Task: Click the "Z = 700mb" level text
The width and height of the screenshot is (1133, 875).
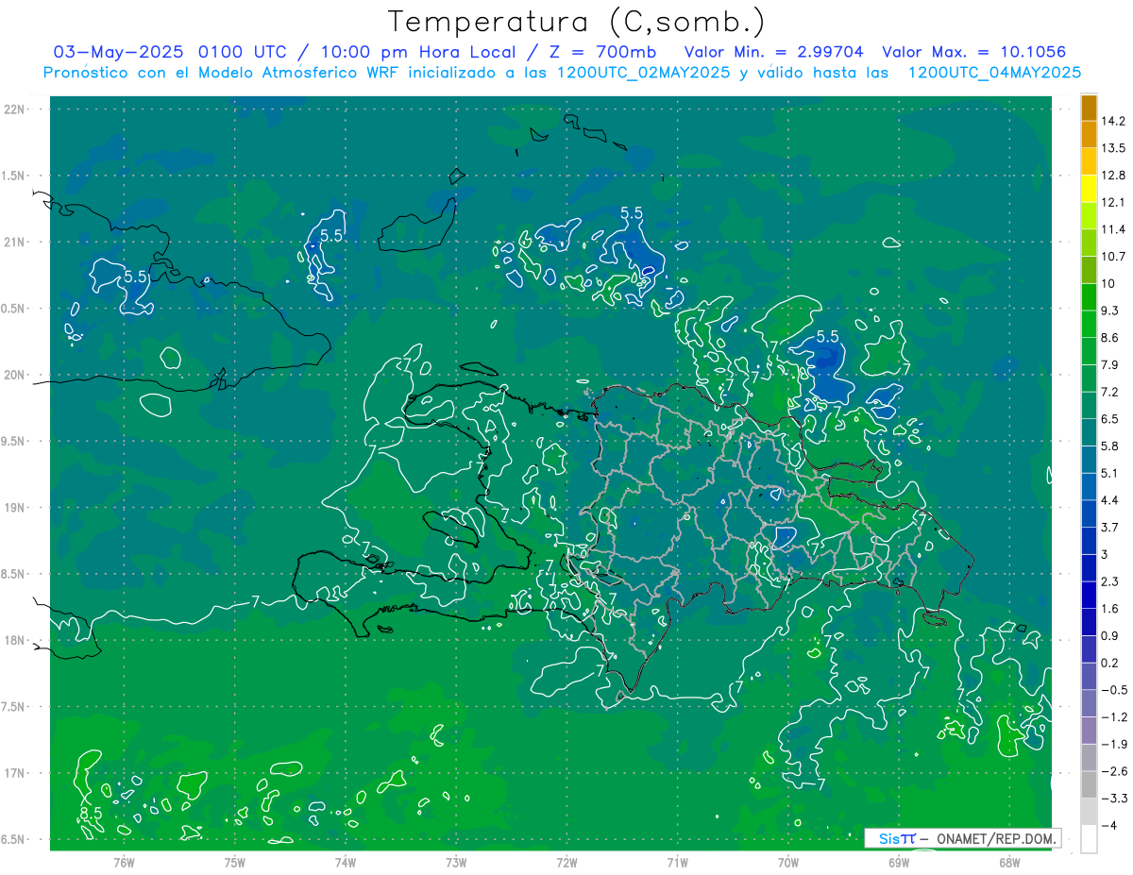Action: [602, 51]
